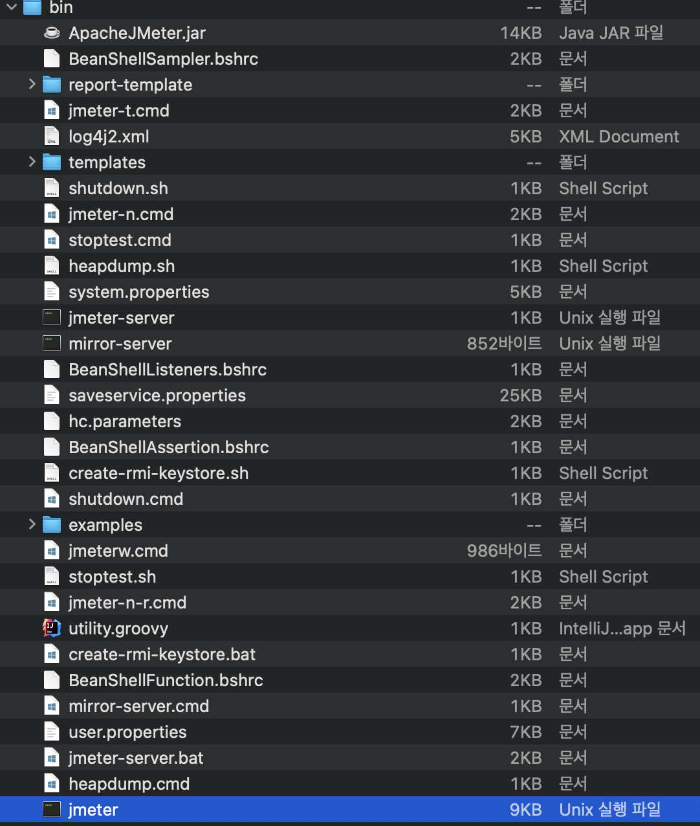Image resolution: width=700 pixels, height=826 pixels.
Task: Click the IntelliJ…app 문서 kind label
Action: [x=622, y=629]
